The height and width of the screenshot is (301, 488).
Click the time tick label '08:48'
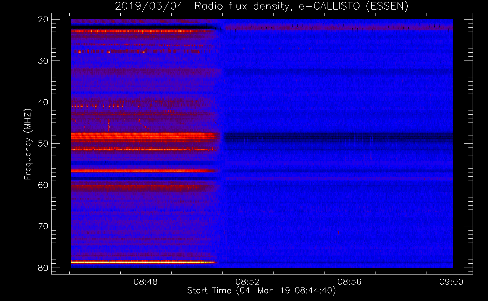pos(146,282)
